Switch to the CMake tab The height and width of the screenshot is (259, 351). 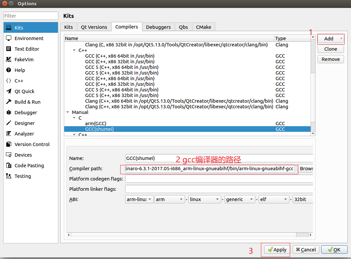click(x=204, y=27)
